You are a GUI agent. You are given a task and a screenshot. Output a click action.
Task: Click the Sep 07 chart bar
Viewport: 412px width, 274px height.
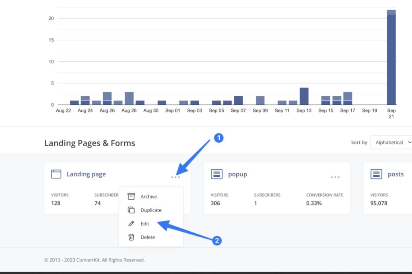(x=238, y=101)
